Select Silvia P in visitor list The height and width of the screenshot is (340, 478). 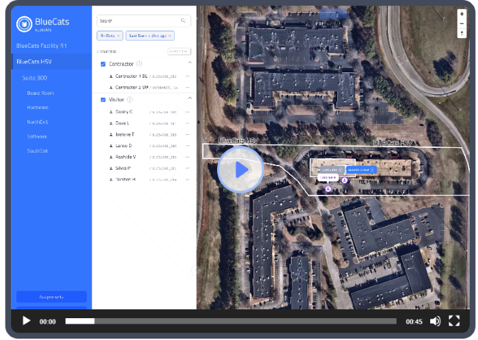pos(123,168)
